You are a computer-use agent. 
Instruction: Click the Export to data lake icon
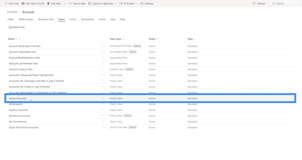[x=90, y=3]
